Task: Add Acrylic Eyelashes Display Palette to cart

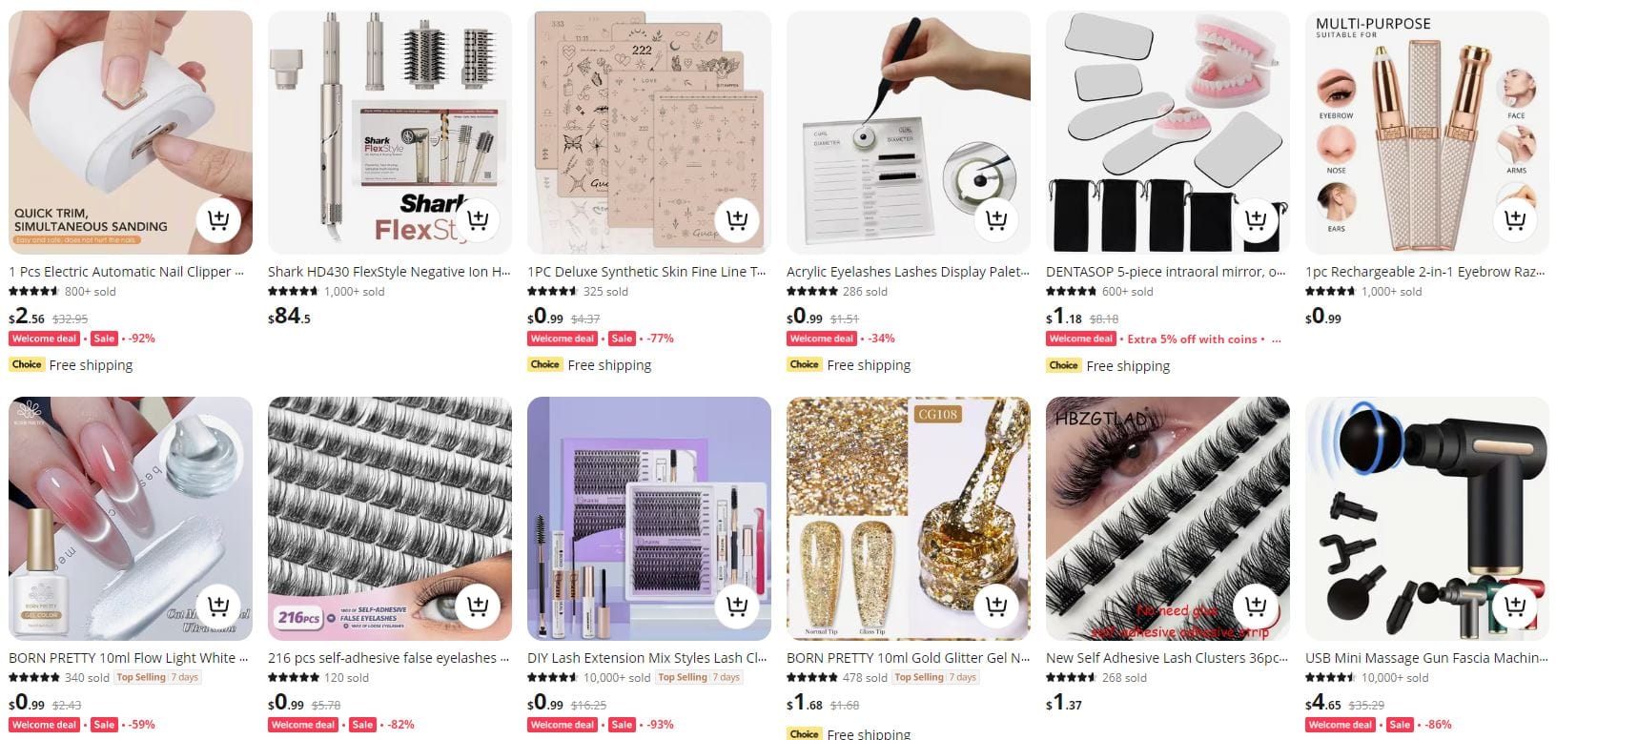Action: [x=996, y=220]
